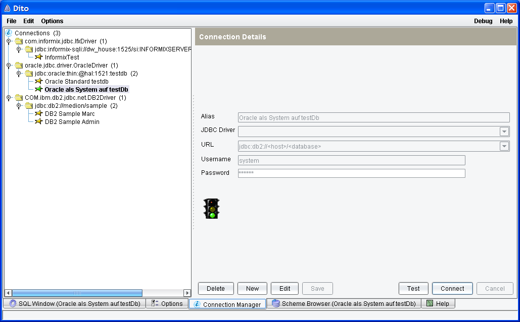520x322 pixels.
Task: Switch to the SQL Window tab
Action: point(74,304)
